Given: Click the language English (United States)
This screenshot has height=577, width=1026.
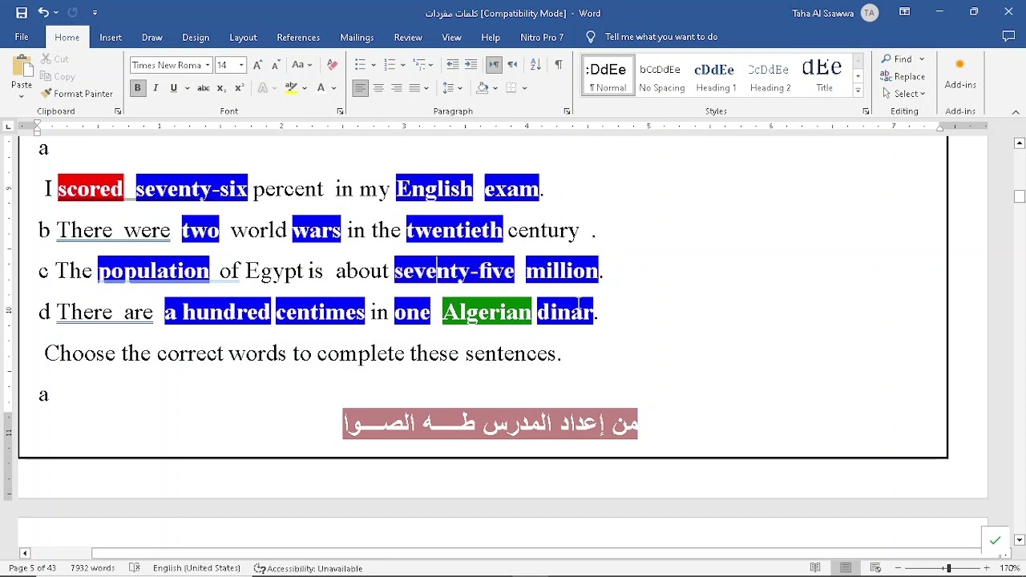Looking at the screenshot, I should pyautogui.click(x=196, y=568).
